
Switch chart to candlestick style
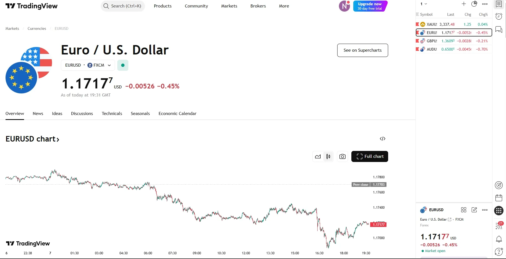[x=328, y=156]
